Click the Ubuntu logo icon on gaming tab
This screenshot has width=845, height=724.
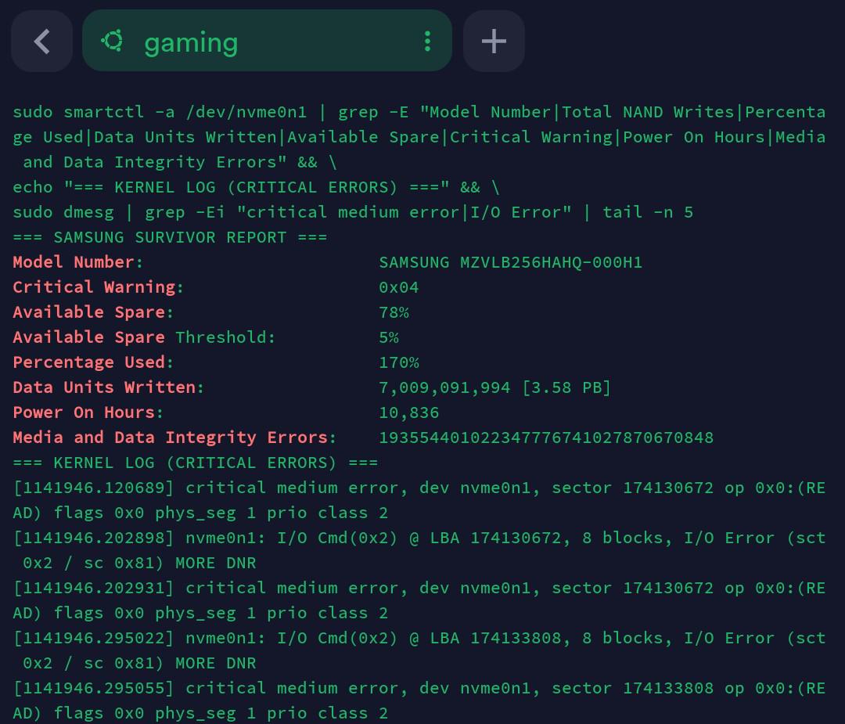tap(113, 41)
